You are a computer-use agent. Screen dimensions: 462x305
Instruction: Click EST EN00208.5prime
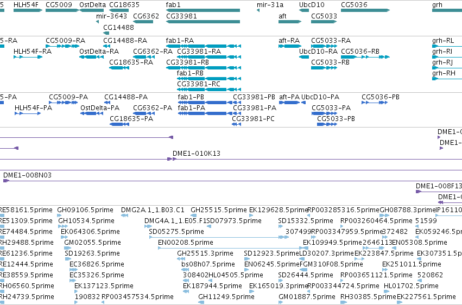tap(186, 243)
